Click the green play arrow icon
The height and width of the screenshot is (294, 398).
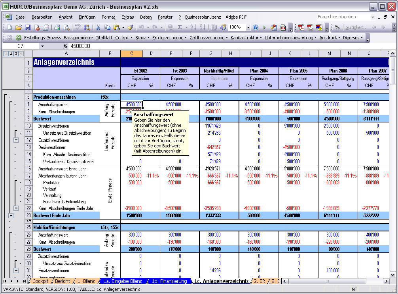(264, 27)
